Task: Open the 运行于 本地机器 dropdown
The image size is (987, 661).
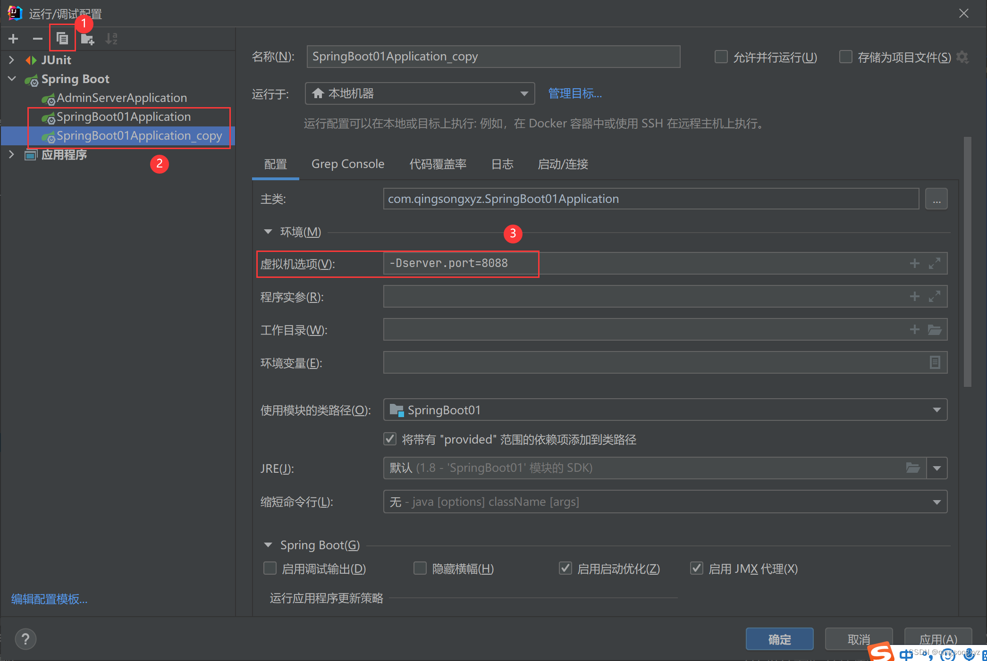Action: [420, 93]
